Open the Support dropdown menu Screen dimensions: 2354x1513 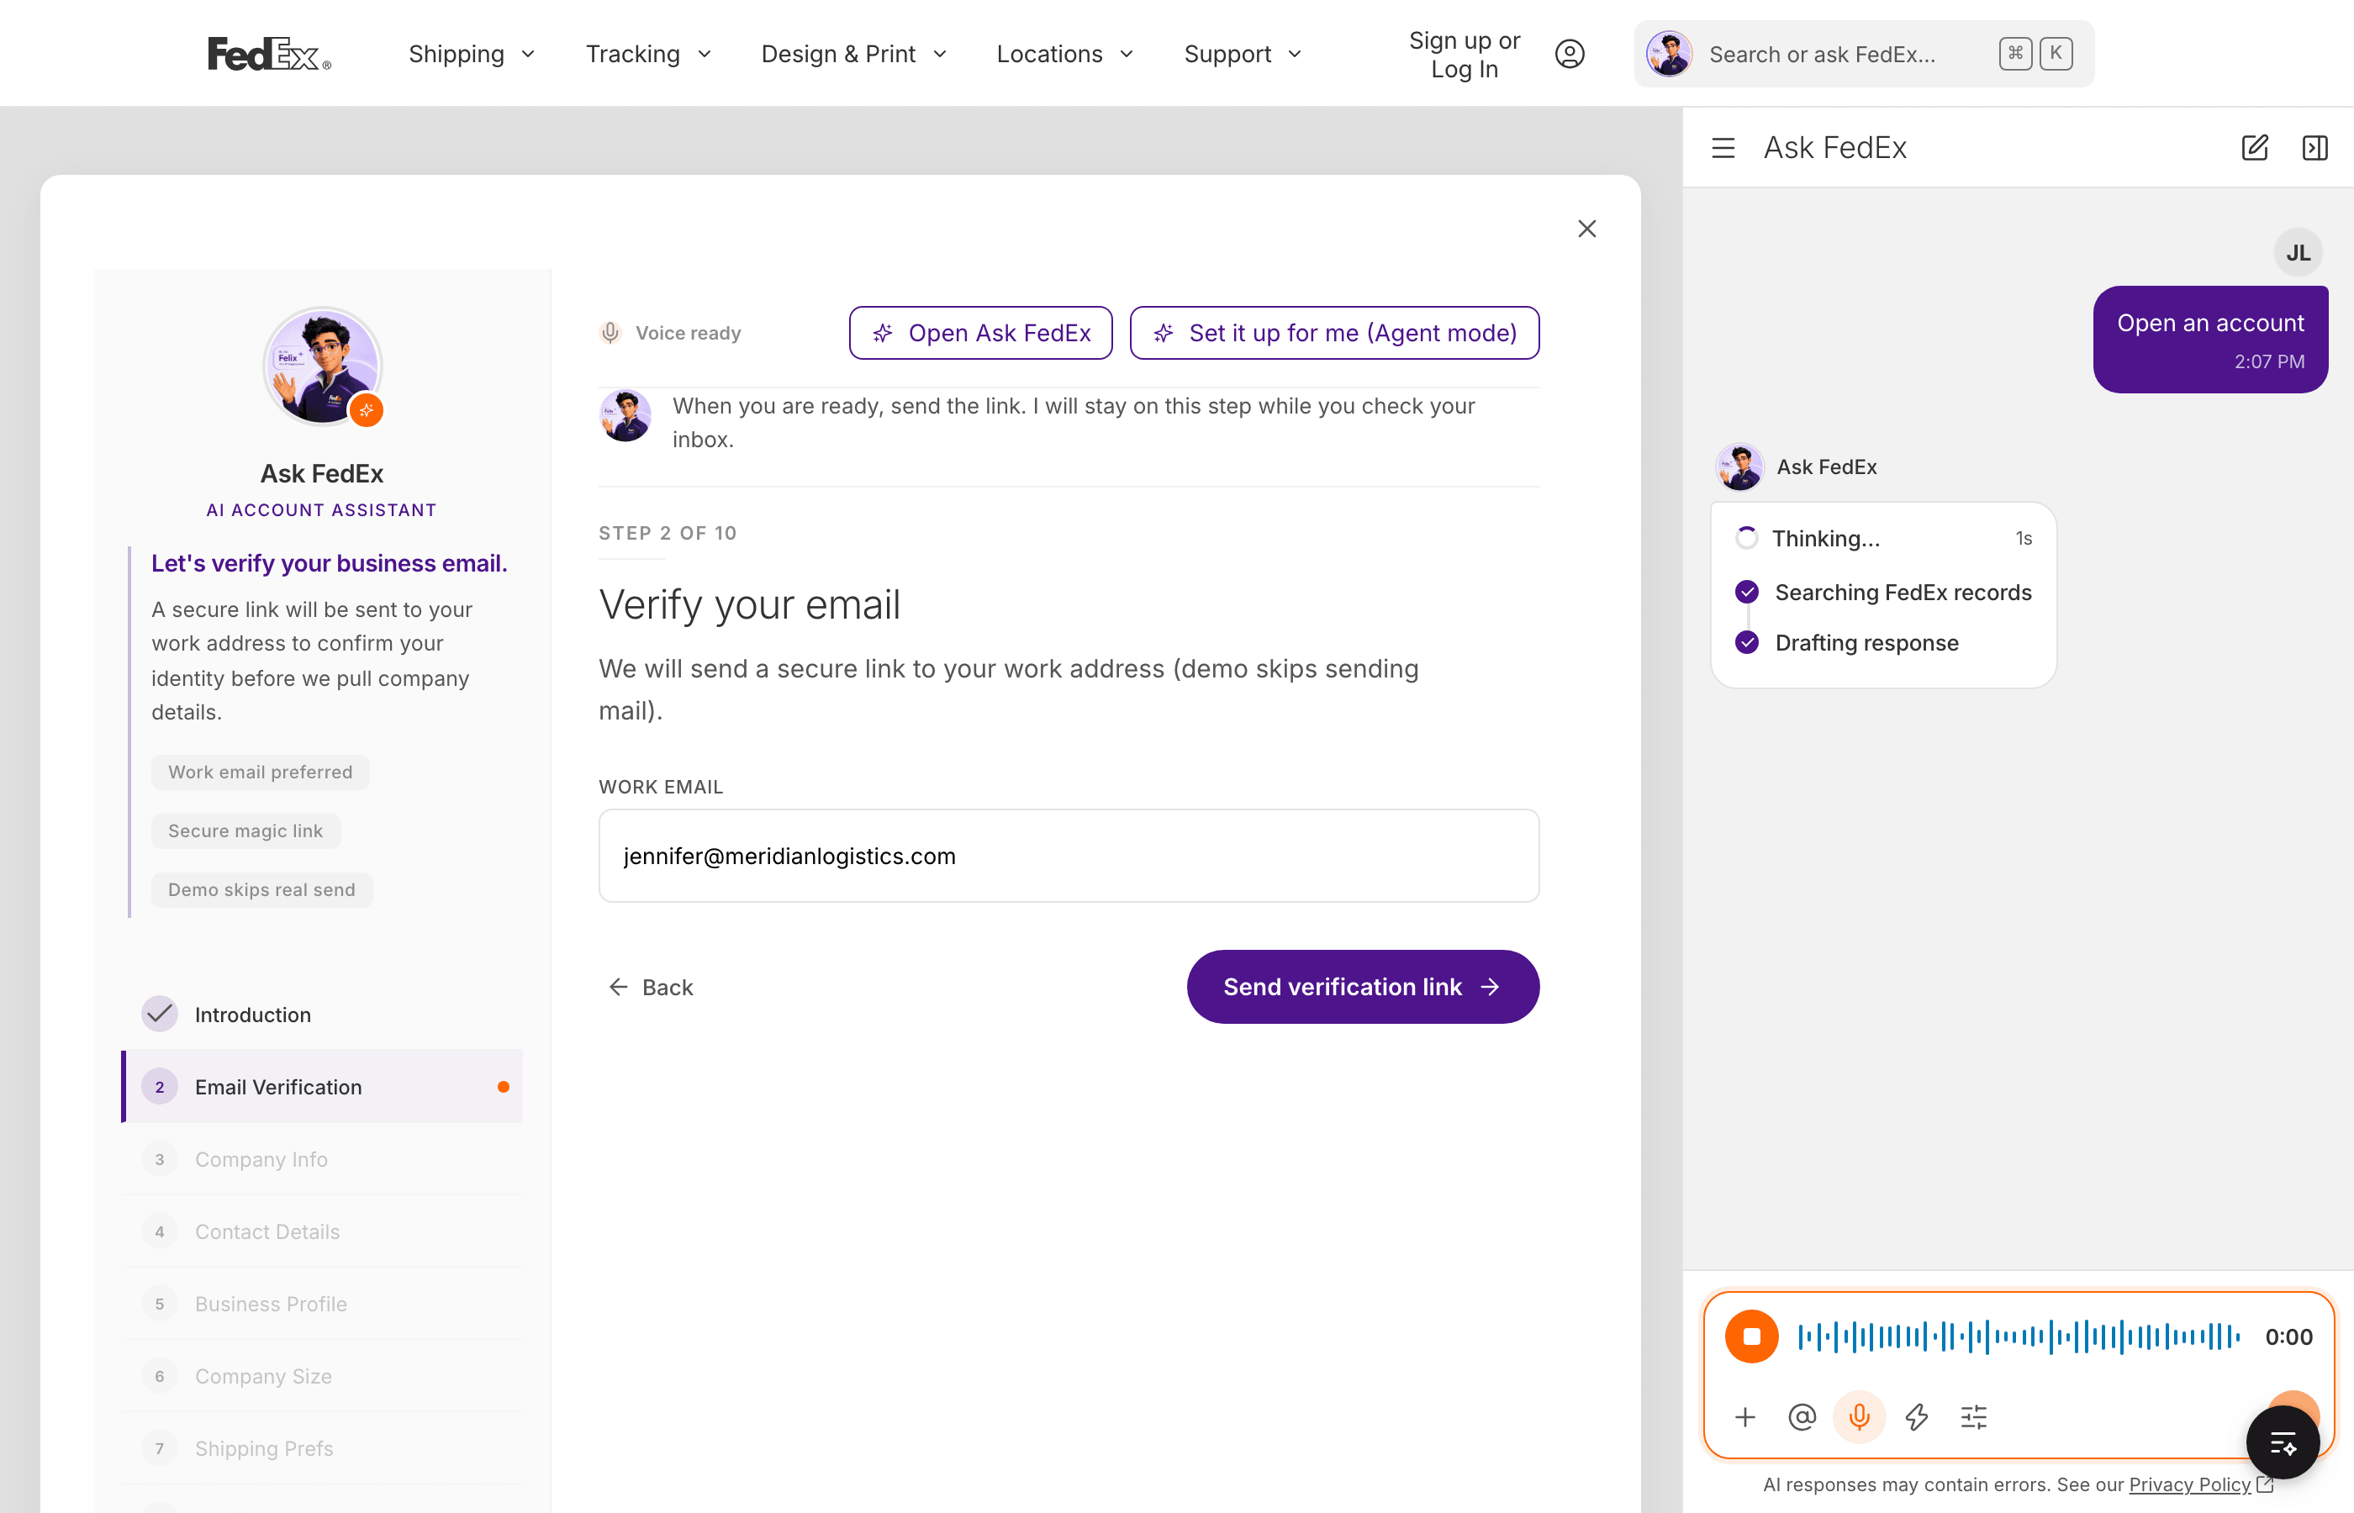pyautogui.click(x=1243, y=54)
